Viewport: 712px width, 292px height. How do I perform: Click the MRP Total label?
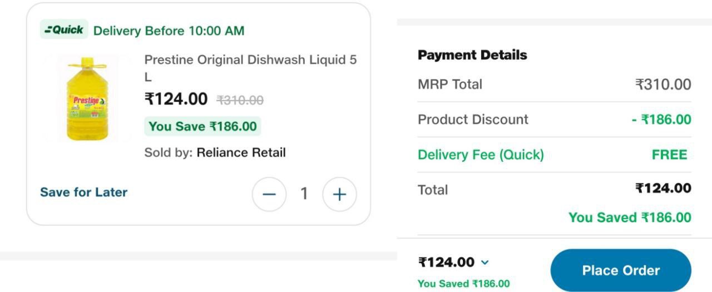[450, 85]
